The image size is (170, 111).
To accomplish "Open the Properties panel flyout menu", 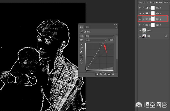I will (x=116, y=27).
